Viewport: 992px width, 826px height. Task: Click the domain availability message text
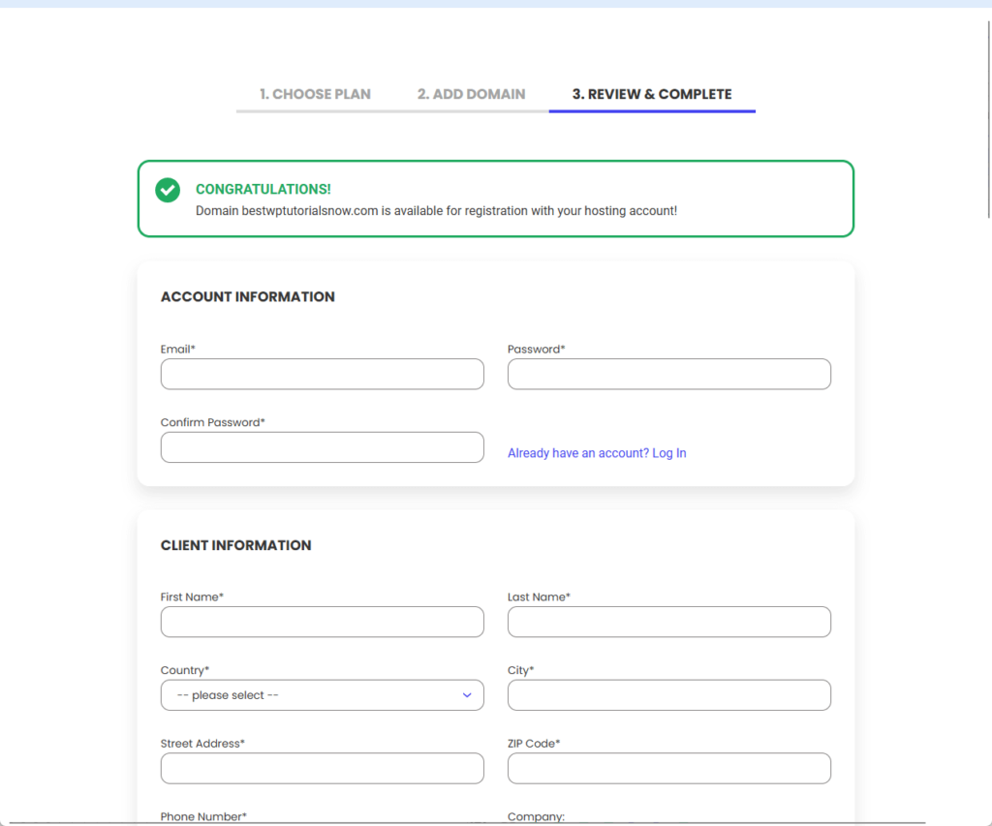[x=436, y=210]
